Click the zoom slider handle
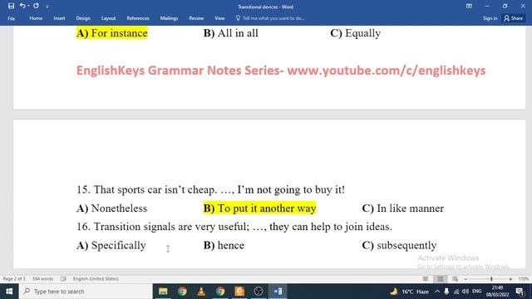This screenshot has height=299, width=532. (491, 279)
